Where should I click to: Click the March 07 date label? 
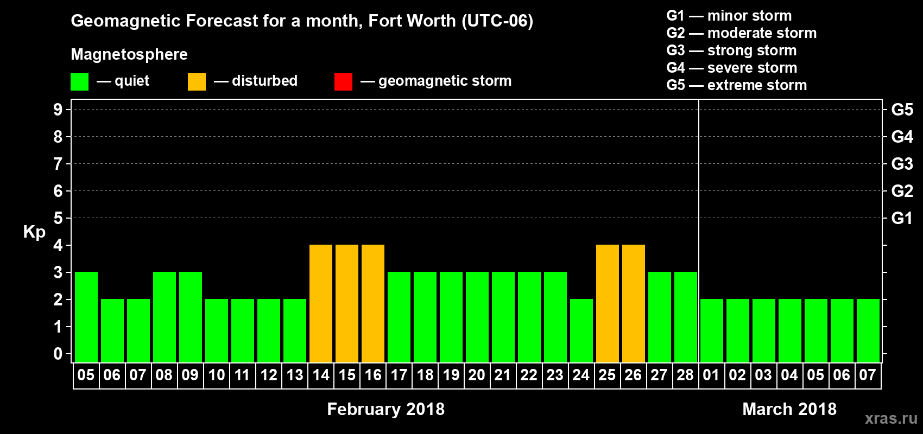coord(868,375)
